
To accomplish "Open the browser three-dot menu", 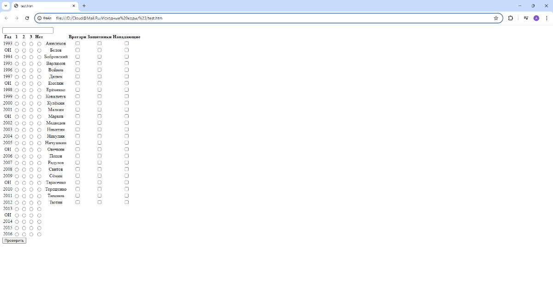I will point(547,18).
